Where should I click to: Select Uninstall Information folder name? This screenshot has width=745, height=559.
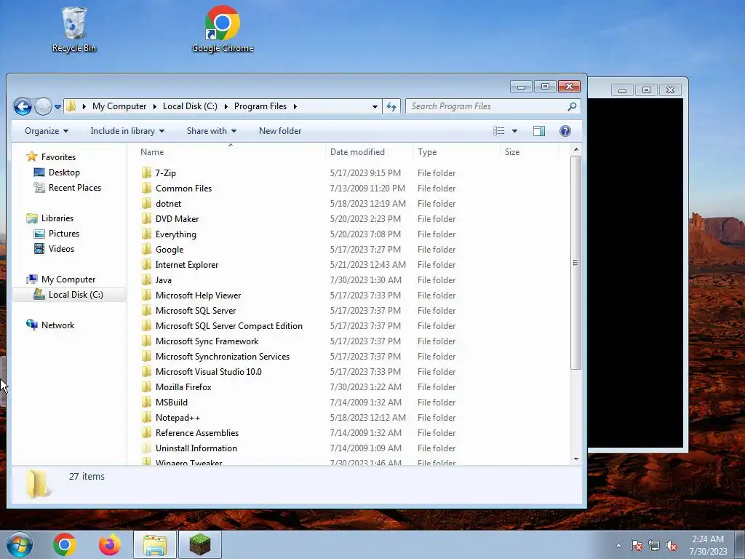point(196,448)
